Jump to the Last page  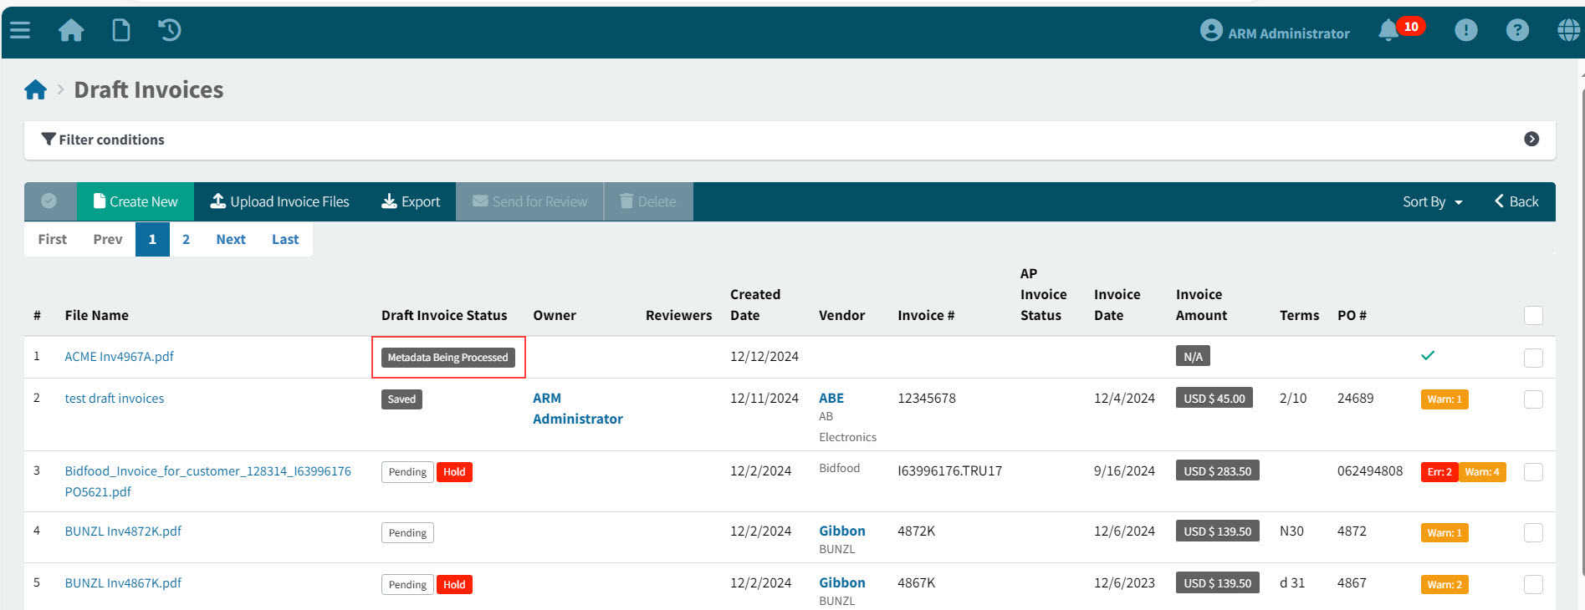click(284, 239)
